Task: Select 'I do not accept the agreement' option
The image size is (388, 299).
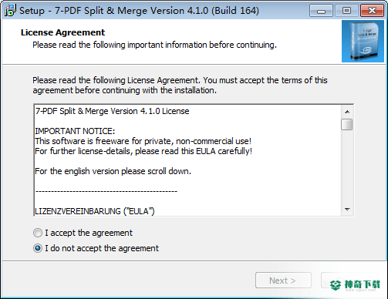Action: coord(38,248)
